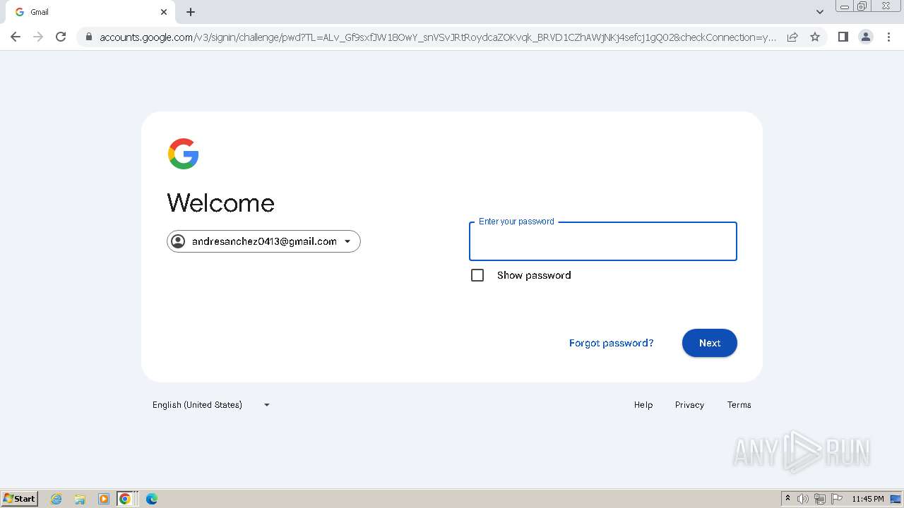The width and height of the screenshot is (904, 508).
Task: Focus the Enter your password field
Action: pyautogui.click(x=603, y=241)
